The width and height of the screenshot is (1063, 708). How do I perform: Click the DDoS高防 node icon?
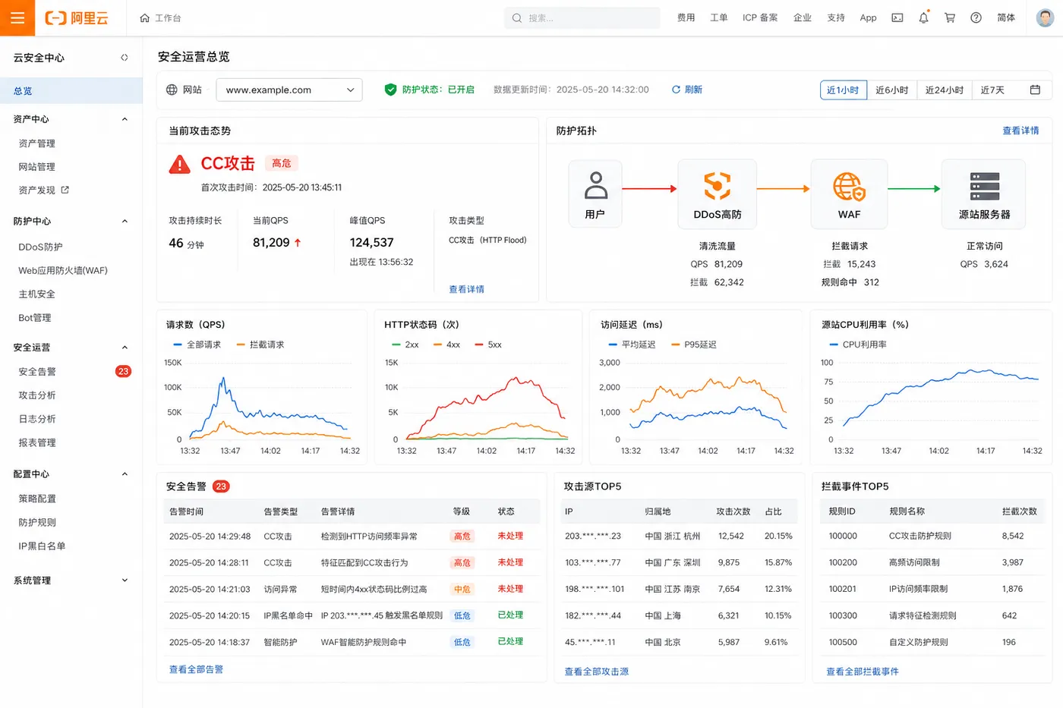coord(717,187)
